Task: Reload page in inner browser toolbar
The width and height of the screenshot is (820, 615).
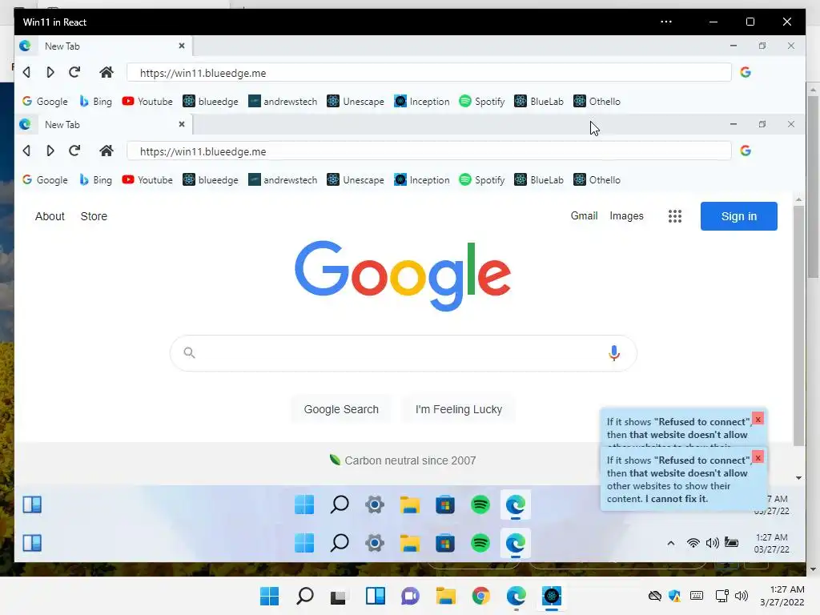Action: tap(74, 151)
